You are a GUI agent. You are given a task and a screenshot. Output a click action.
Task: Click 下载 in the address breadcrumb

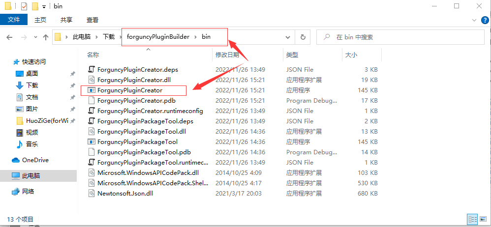tap(109, 37)
